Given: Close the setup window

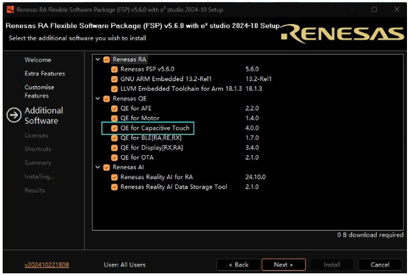Looking at the screenshot, I should (397, 9).
